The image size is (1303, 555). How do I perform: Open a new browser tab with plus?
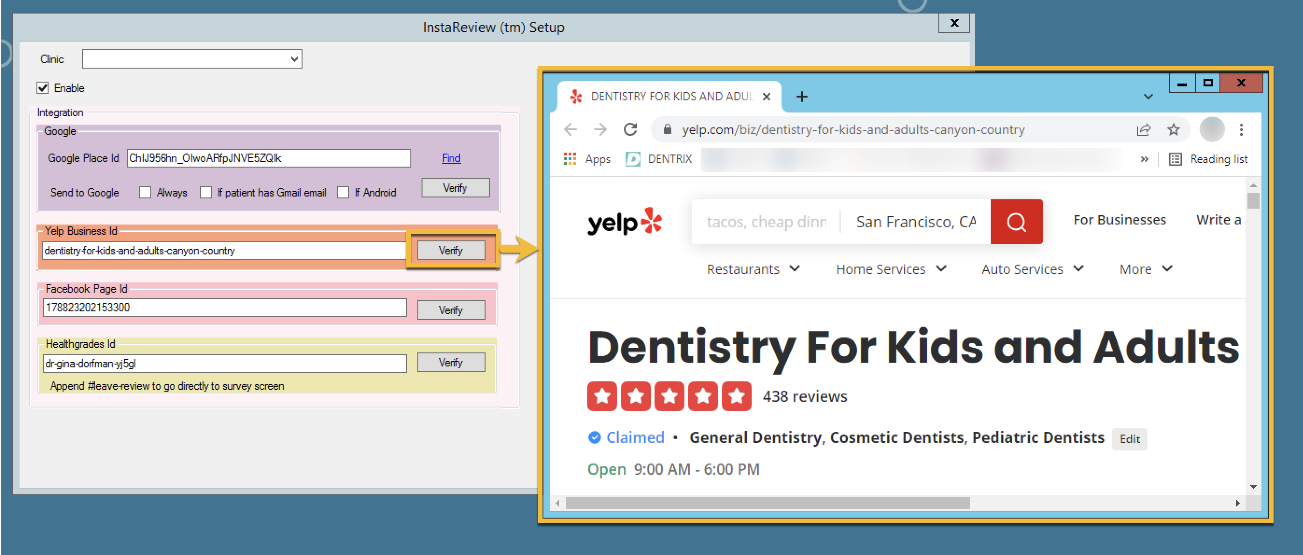coord(801,96)
